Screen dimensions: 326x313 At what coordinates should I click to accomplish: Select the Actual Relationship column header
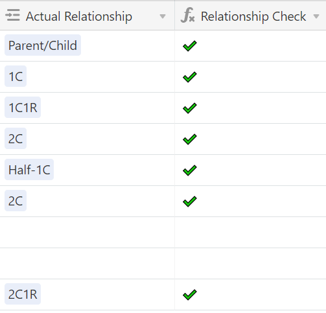tap(87, 16)
